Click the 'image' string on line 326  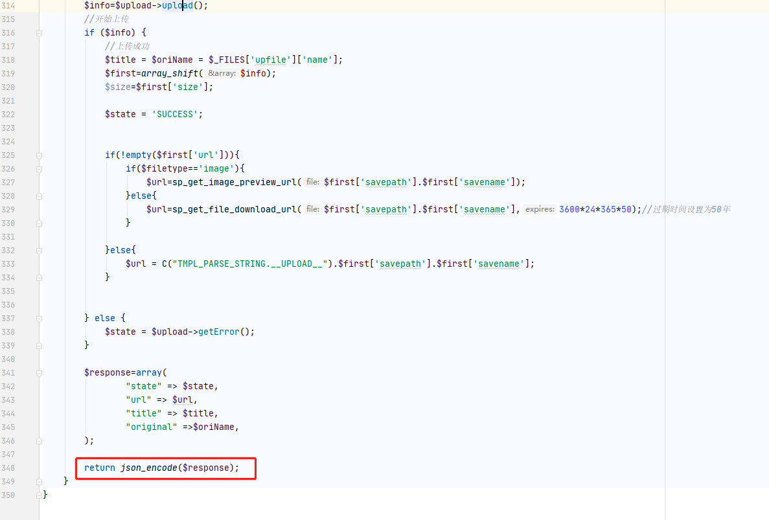pos(216,168)
